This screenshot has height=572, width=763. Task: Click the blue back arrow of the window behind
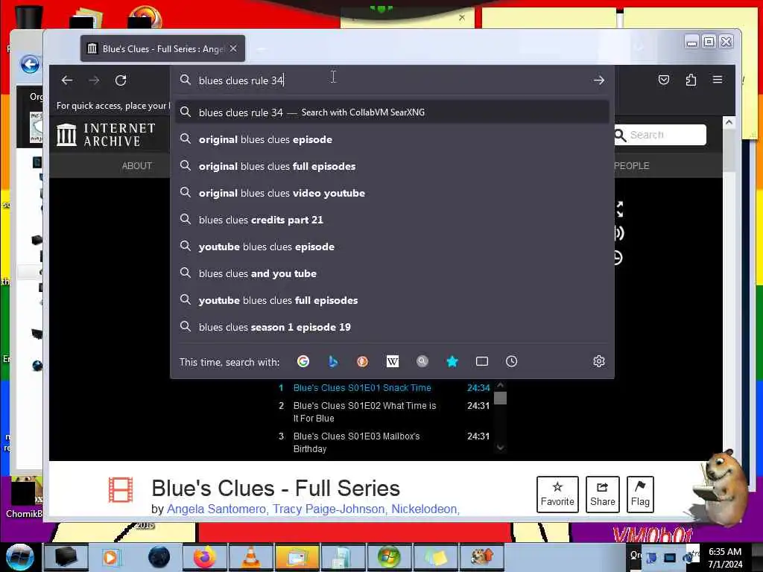[x=30, y=64]
